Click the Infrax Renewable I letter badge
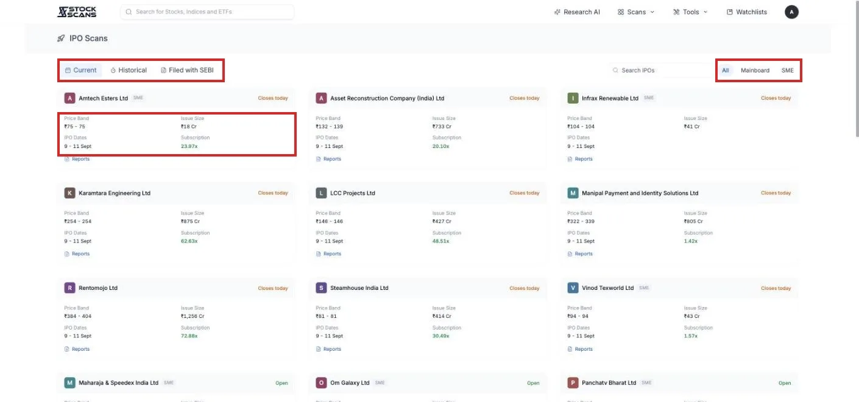Screen dimensions: 859x402 pyautogui.click(x=573, y=98)
